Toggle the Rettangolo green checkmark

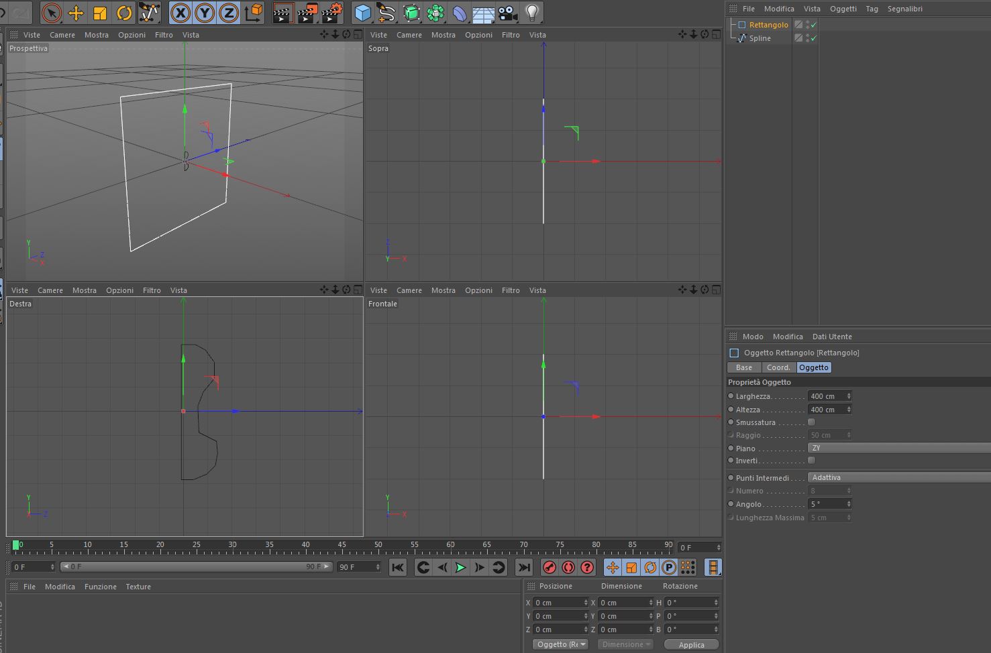click(813, 25)
